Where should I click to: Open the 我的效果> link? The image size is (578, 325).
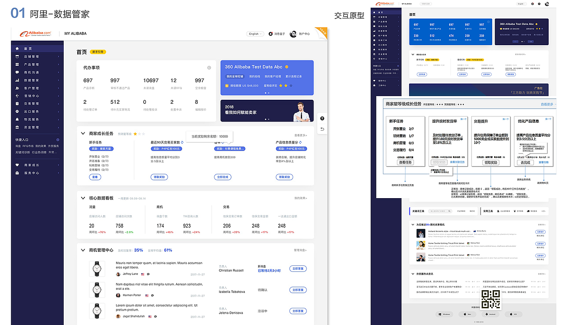click(301, 198)
